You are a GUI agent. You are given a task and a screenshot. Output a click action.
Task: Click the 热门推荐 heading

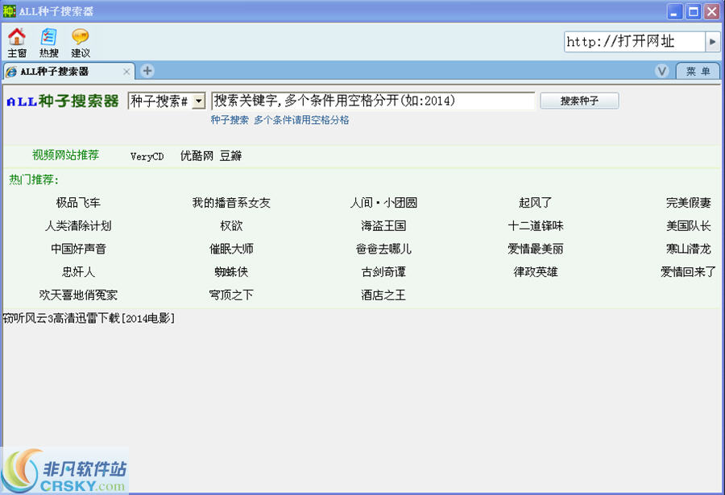click(34, 179)
